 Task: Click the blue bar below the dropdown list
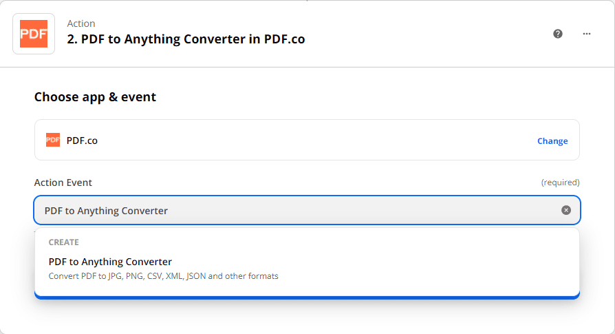[x=307, y=297]
